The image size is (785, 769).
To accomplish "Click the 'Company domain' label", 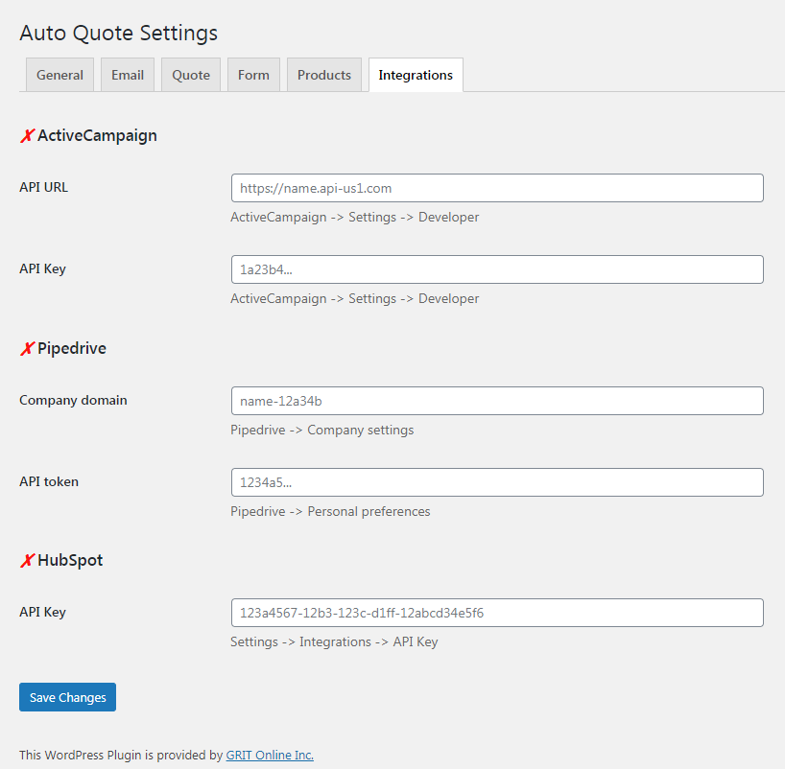I will pos(73,400).
